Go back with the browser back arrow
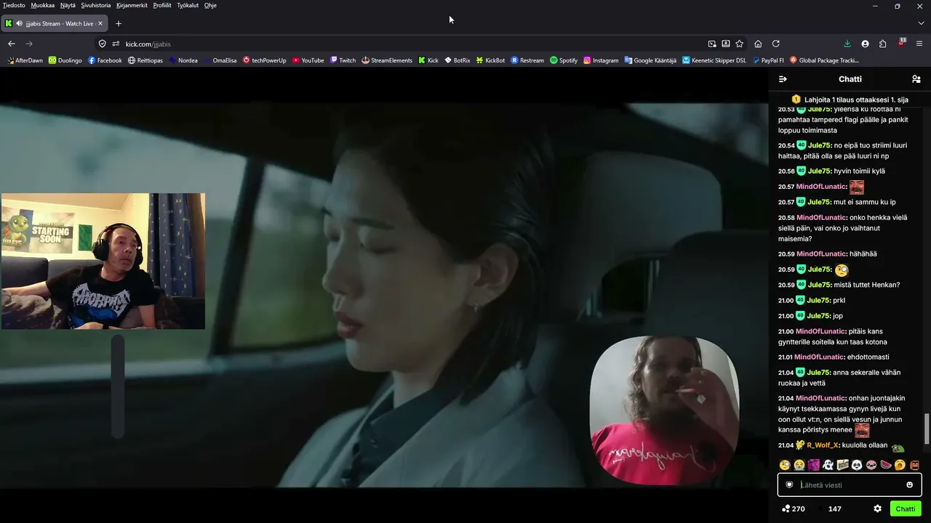 point(12,44)
